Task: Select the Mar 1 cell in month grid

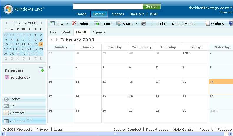Action: pos(221,115)
